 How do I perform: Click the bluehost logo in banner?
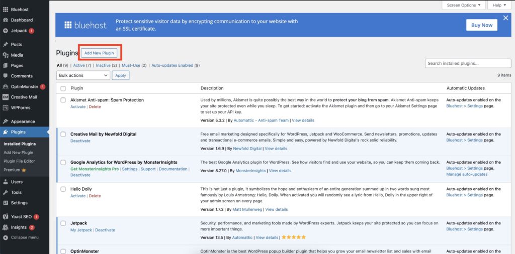pyautogui.click(x=85, y=25)
